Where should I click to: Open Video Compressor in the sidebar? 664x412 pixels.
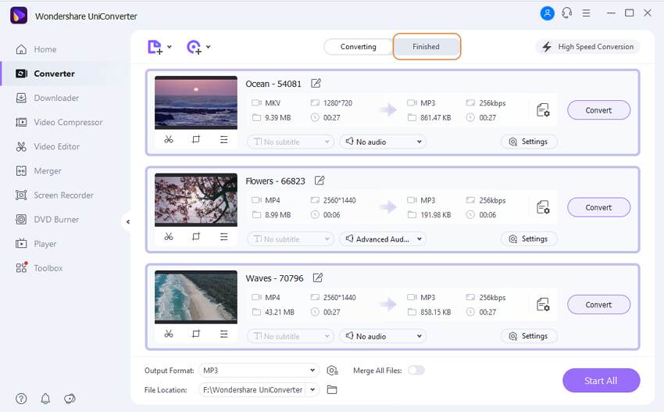click(x=68, y=122)
